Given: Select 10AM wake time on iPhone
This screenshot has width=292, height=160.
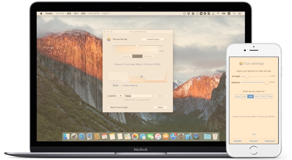Looking at the screenshot, I should coord(270,96).
